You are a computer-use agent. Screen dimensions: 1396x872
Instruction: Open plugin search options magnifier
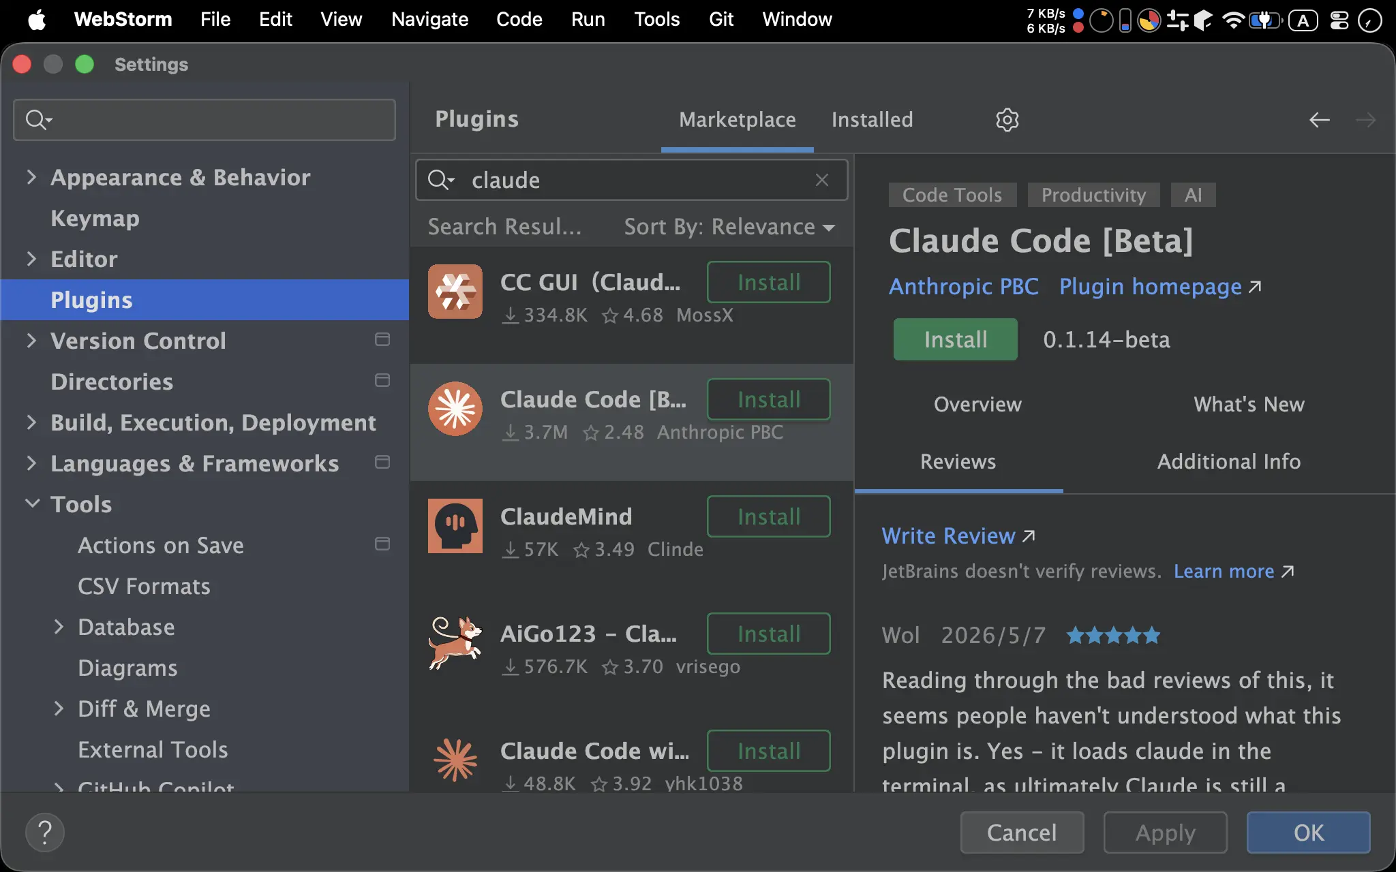coord(440,180)
